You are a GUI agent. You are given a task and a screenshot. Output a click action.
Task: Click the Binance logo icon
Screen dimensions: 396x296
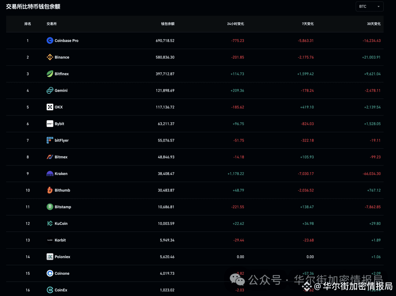tap(50, 57)
